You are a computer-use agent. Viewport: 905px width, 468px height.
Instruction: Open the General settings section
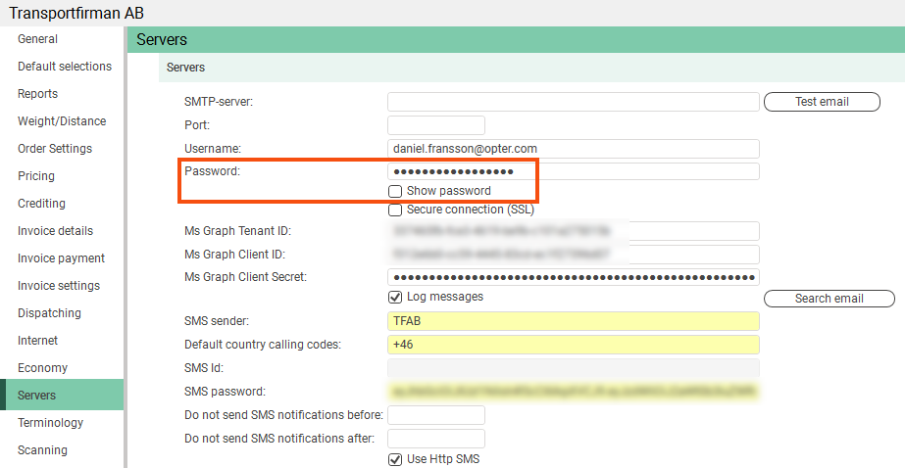point(37,39)
